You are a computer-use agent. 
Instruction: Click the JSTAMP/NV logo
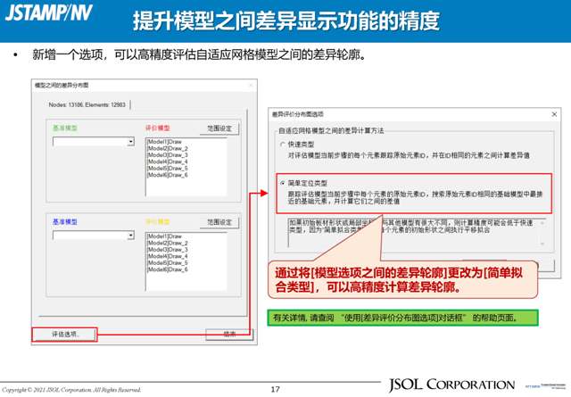[x=49, y=14]
